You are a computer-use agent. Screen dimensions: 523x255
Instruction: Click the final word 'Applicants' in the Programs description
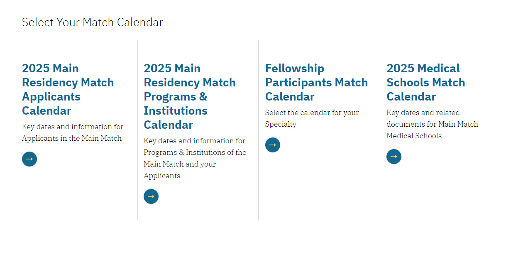[162, 176]
